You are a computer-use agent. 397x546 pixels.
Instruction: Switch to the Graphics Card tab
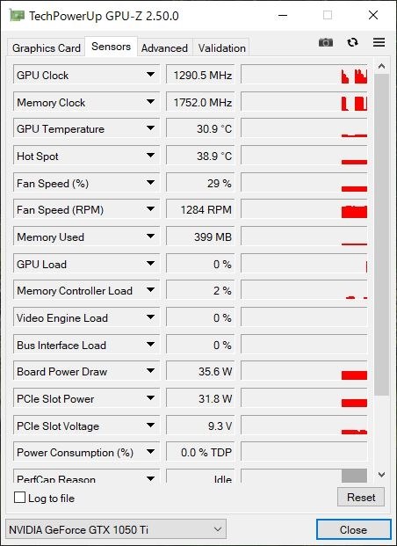click(x=47, y=47)
